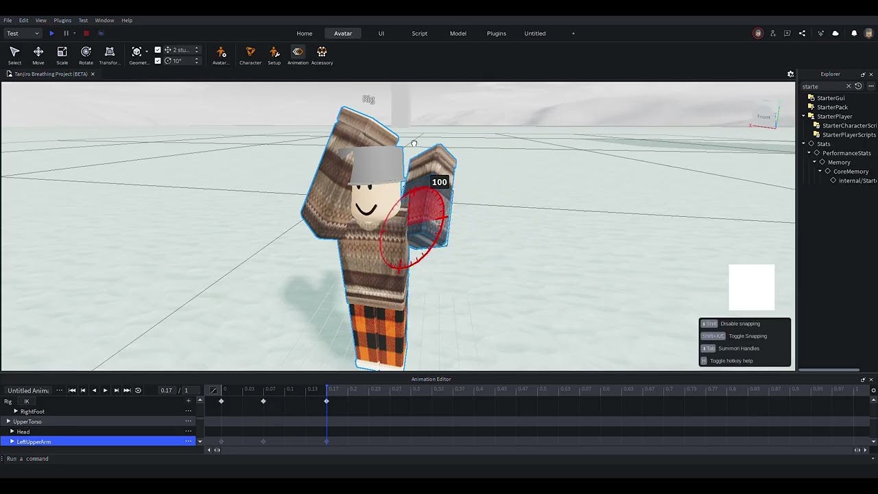878x494 pixels.
Task: Toggle move snapping checkbox
Action: pos(158,49)
